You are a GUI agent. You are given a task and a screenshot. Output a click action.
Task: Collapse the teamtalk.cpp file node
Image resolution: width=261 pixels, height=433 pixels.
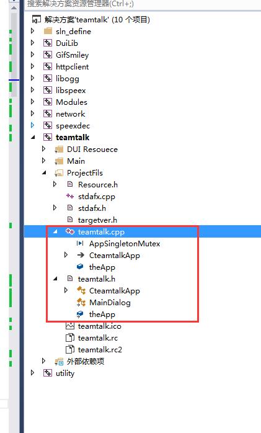pyautogui.click(x=55, y=231)
